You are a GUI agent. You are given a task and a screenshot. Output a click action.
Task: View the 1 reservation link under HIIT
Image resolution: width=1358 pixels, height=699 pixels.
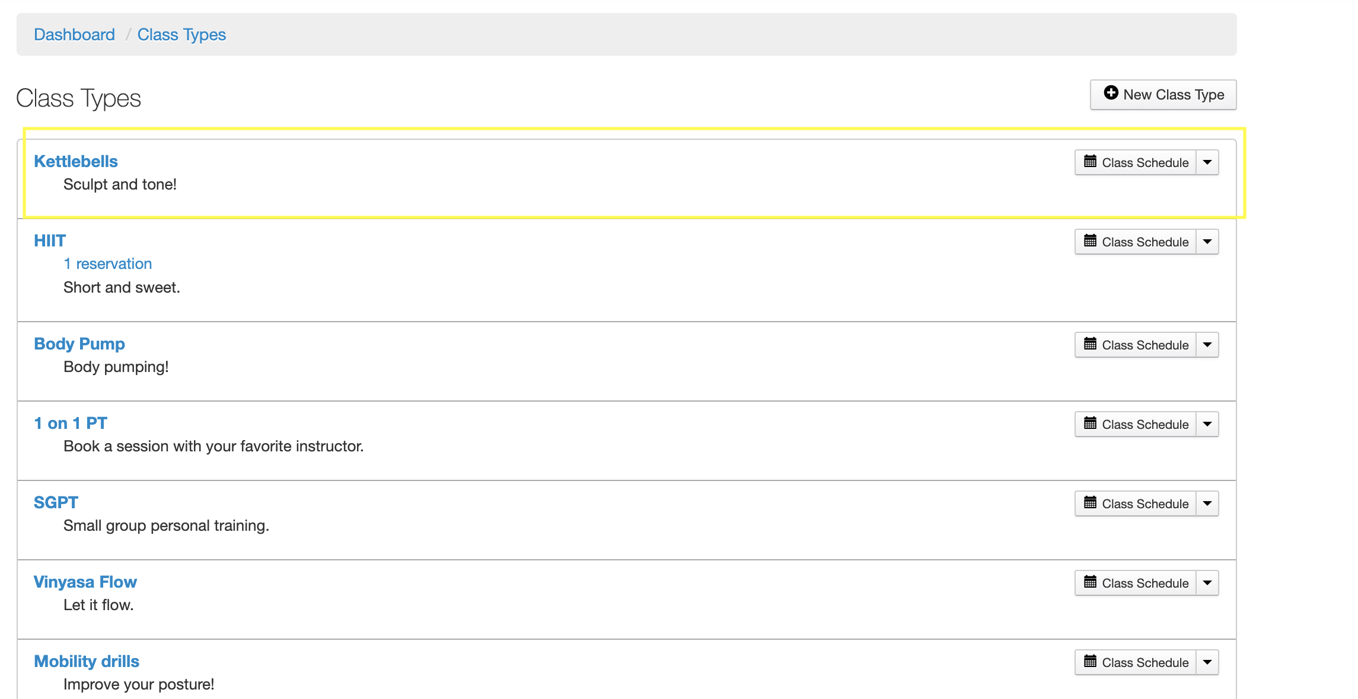point(107,264)
